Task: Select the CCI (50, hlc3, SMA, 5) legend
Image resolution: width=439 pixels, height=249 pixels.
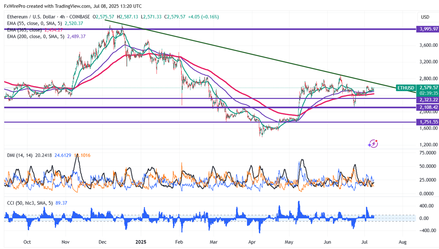Action: tap(30, 203)
